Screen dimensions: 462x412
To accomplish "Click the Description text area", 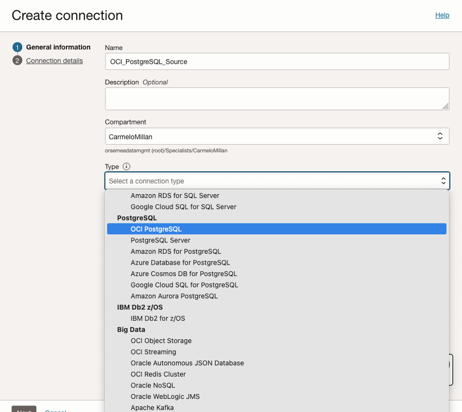I will tap(277, 99).
